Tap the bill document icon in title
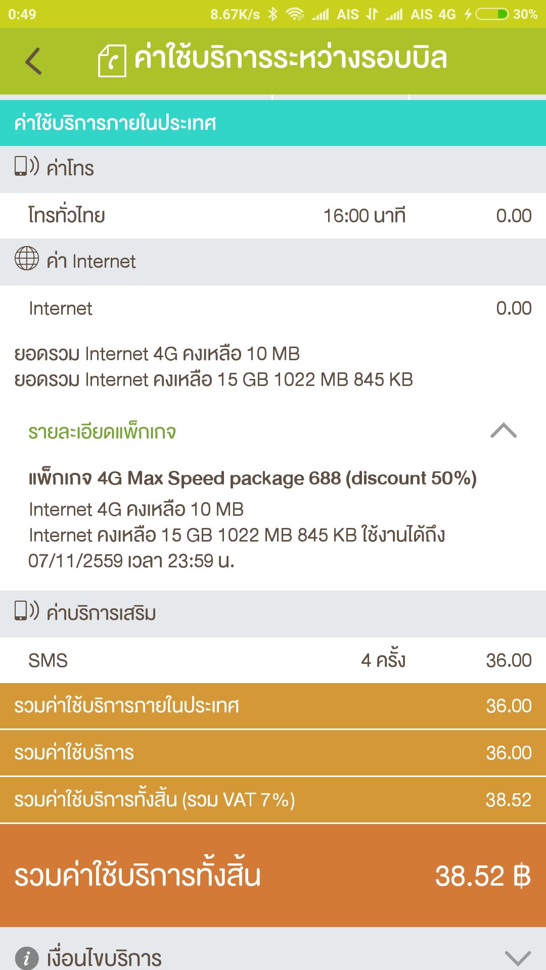This screenshot has height=970, width=546. 112,61
